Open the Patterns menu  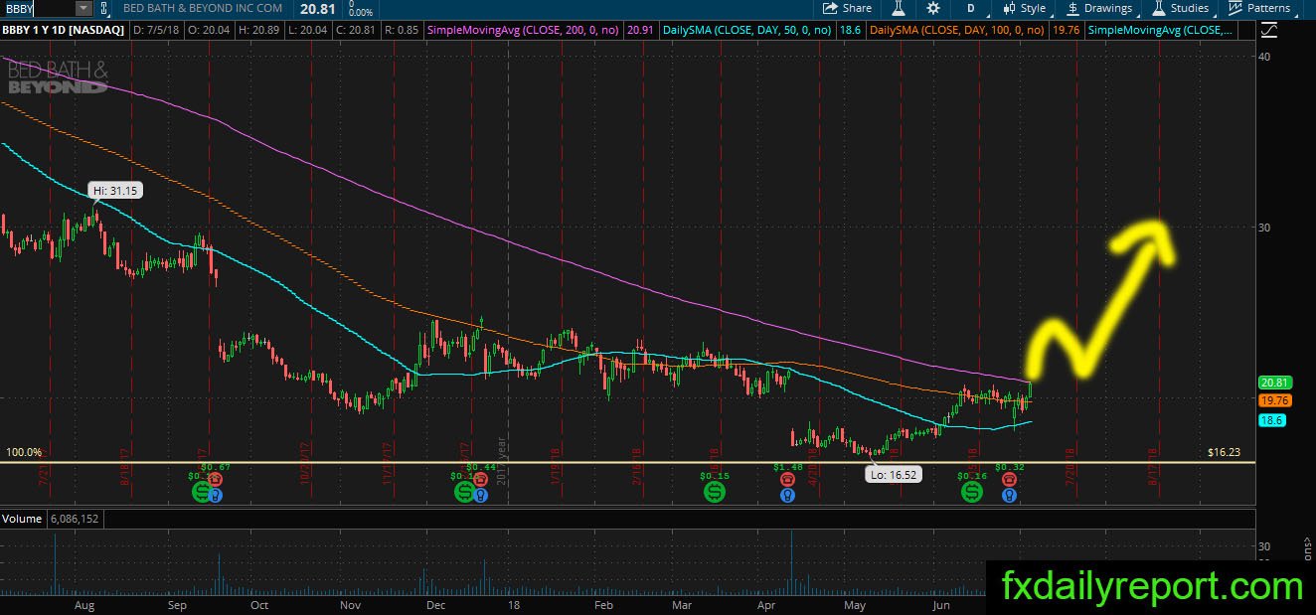pos(1259,8)
